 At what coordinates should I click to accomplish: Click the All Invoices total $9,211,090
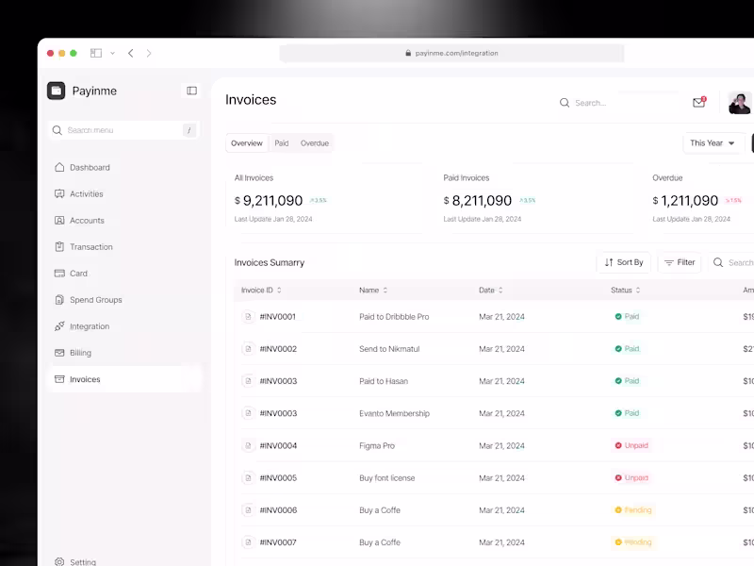pos(269,200)
